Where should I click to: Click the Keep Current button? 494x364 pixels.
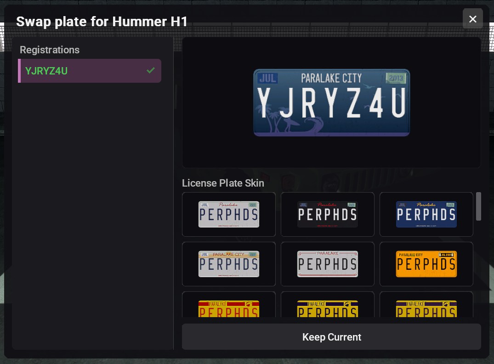pyautogui.click(x=331, y=337)
